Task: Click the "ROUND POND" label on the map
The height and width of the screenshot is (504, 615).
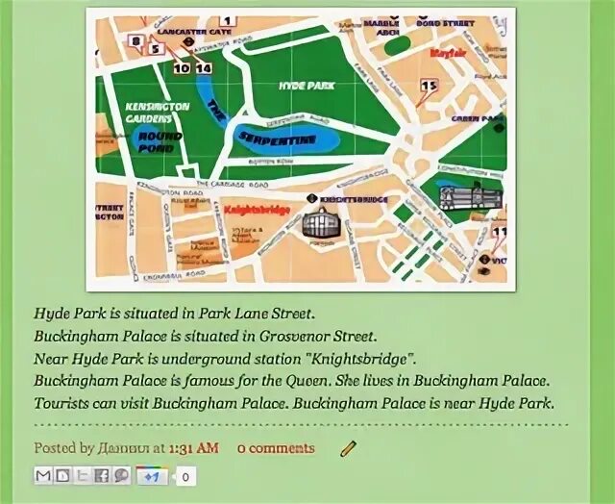Action: click(160, 142)
